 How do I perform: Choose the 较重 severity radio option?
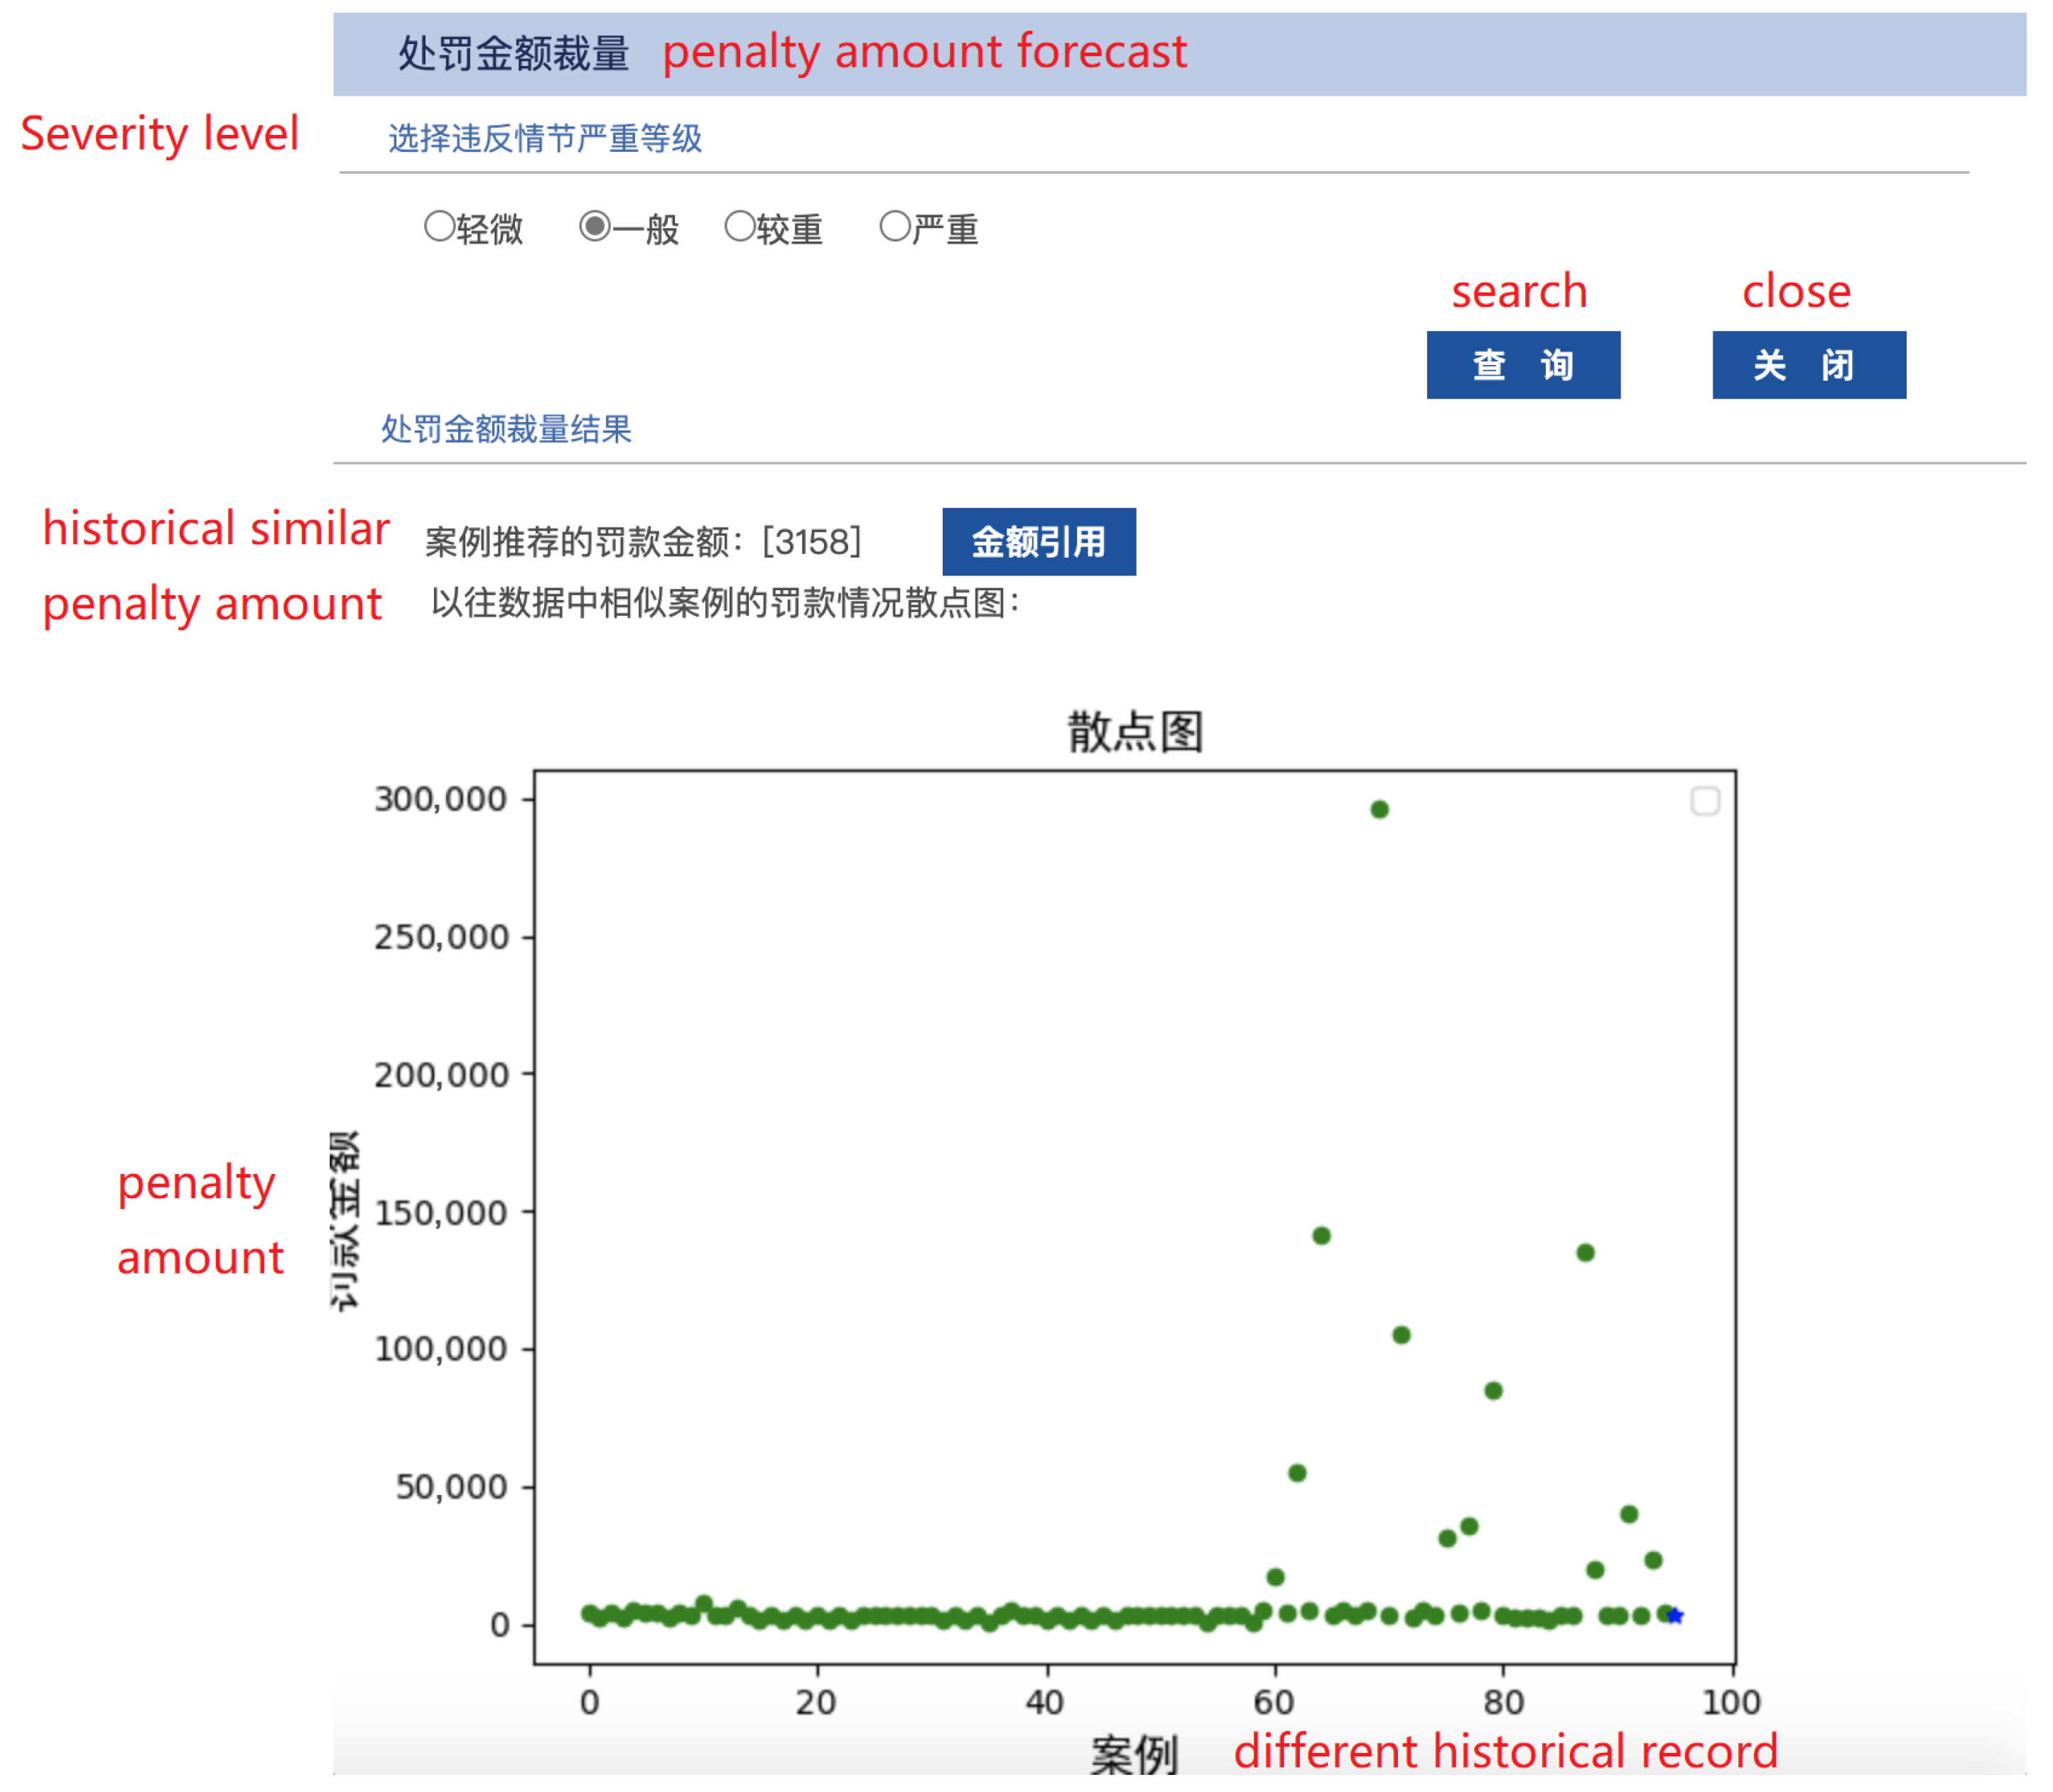pos(740,227)
